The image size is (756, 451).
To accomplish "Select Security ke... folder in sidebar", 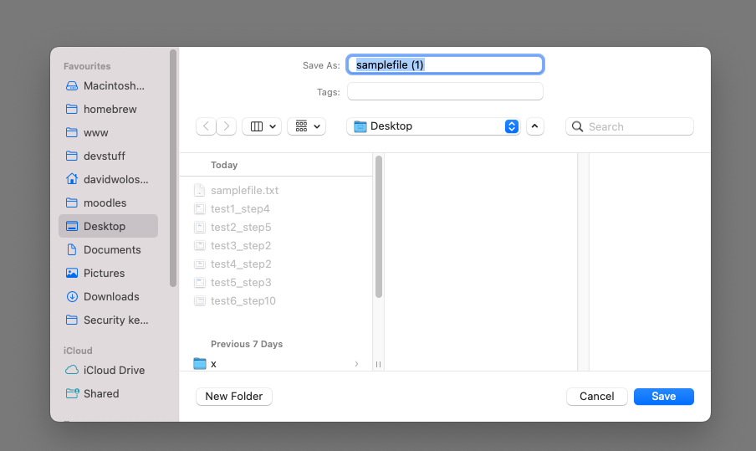I will tap(108, 320).
